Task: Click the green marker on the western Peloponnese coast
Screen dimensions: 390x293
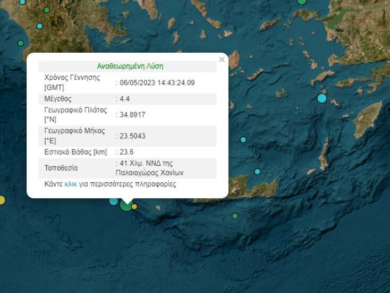Action: coord(21,43)
